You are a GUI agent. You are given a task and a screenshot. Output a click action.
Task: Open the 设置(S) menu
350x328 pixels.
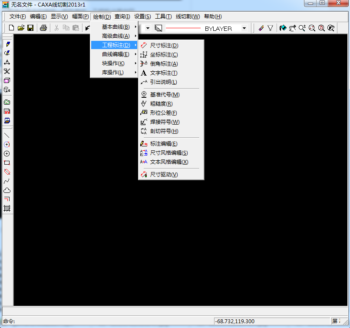pos(142,17)
